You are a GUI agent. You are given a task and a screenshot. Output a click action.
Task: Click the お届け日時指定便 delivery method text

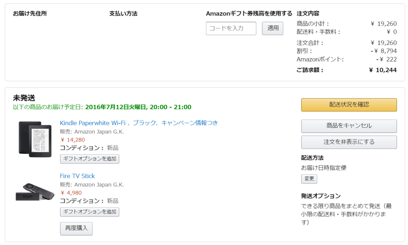pos(324,167)
